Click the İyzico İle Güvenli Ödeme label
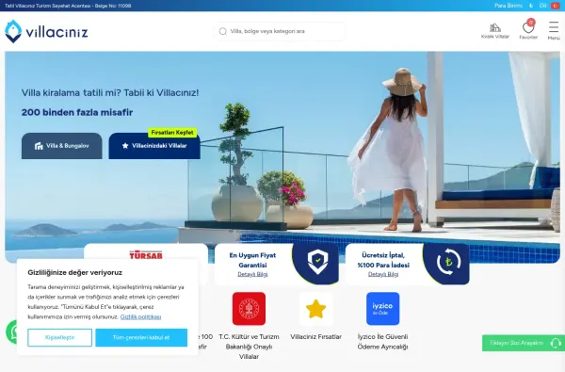 [382, 342]
